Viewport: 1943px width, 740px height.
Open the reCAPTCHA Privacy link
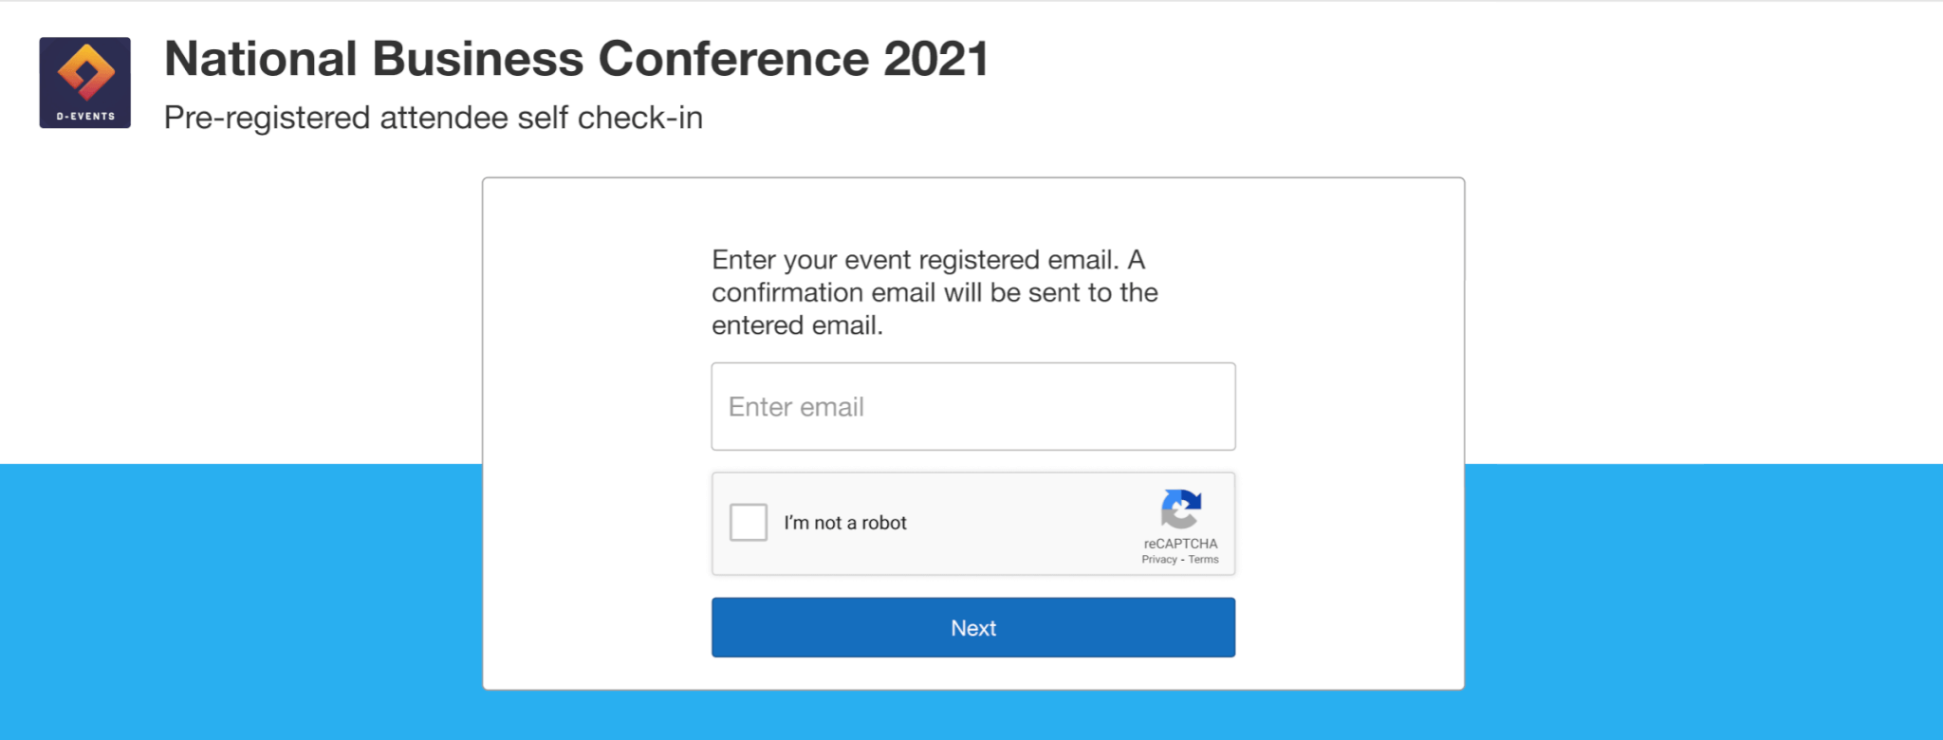1159,559
